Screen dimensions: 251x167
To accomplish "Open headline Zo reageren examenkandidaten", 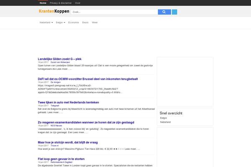I will [x=86, y=122].
